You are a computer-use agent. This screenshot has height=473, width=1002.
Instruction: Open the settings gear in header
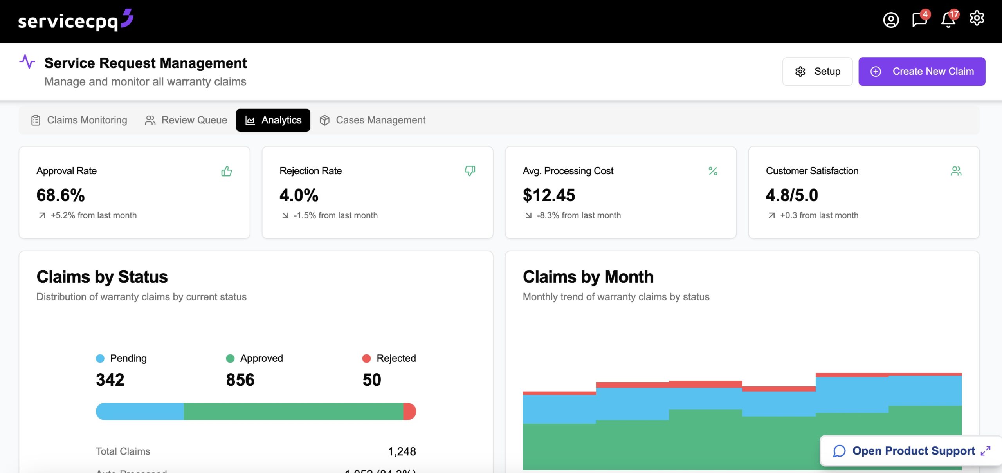pyautogui.click(x=977, y=18)
